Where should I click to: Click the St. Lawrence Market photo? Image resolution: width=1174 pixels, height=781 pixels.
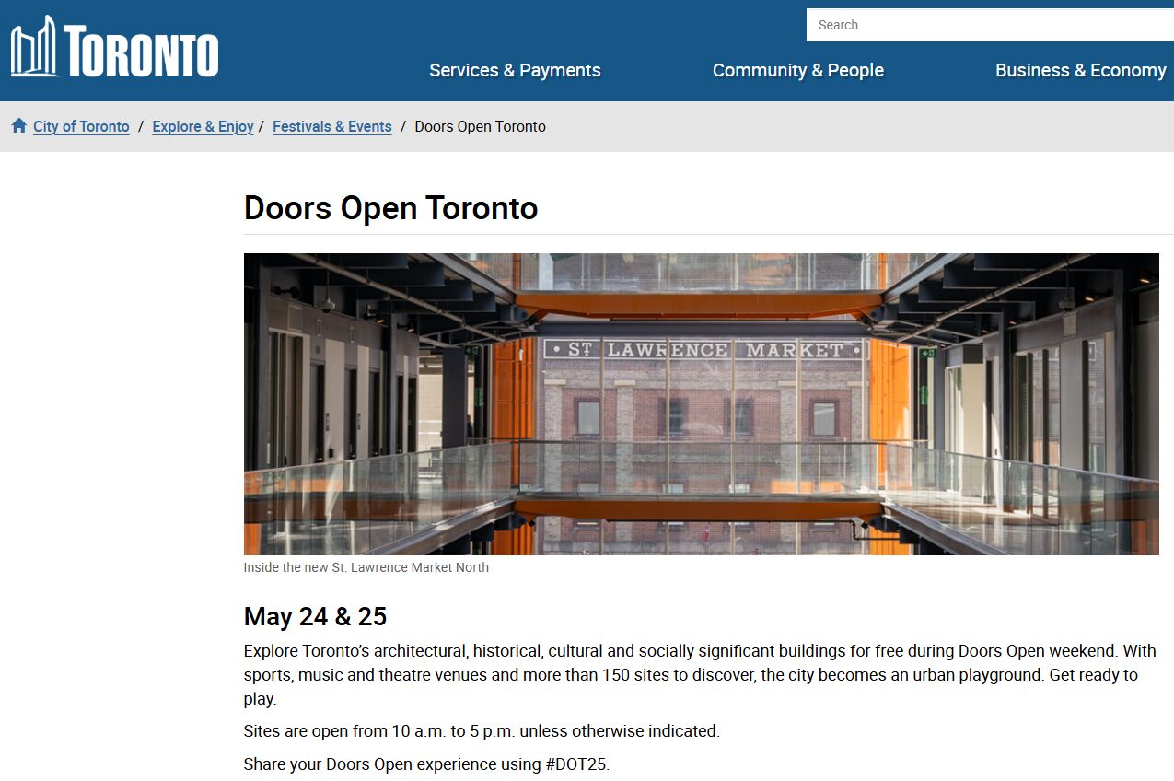(x=702, y=404)
